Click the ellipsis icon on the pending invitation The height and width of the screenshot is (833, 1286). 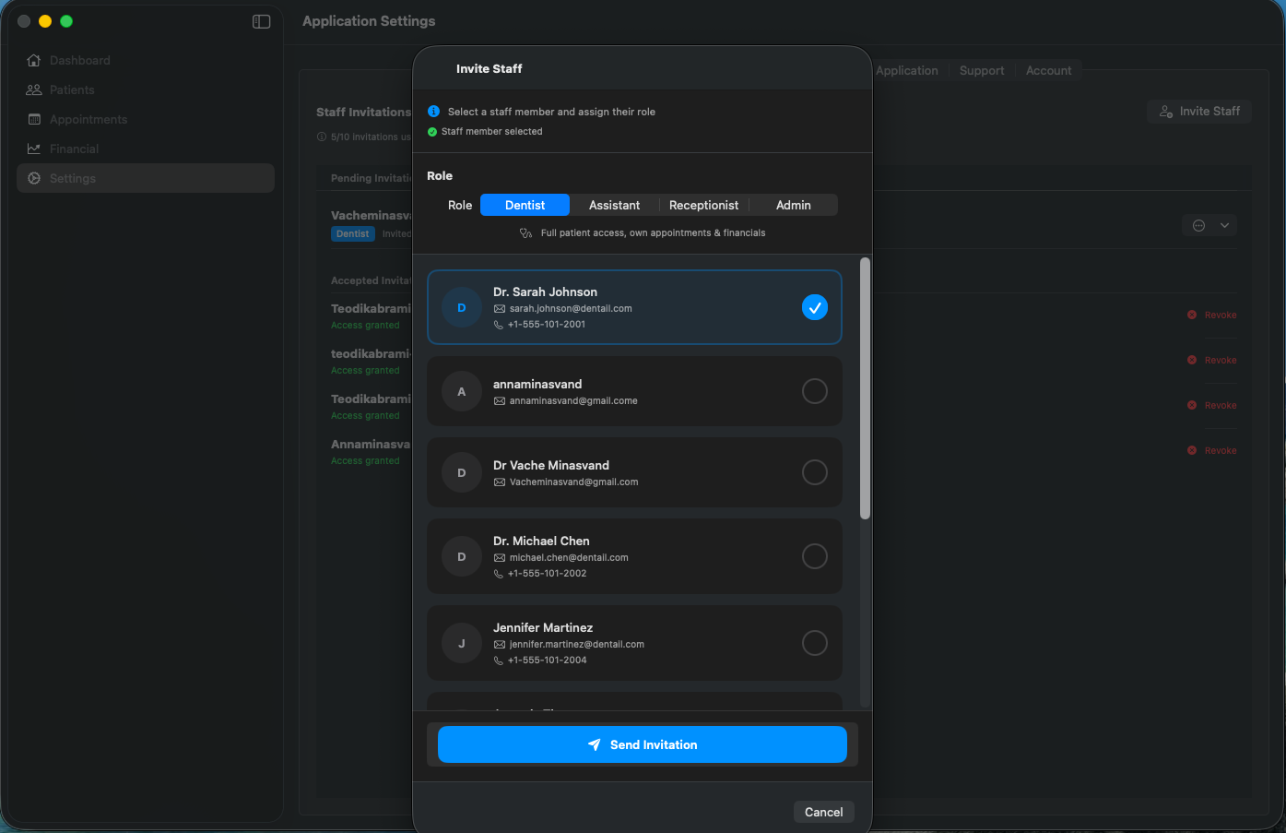tap(1198, 224)
